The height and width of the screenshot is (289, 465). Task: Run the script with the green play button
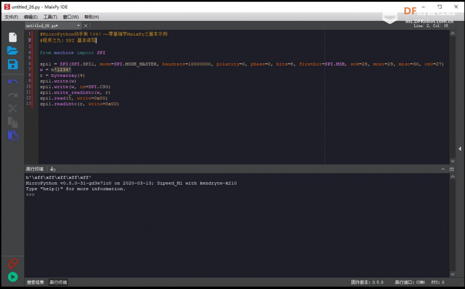point(13,277)
